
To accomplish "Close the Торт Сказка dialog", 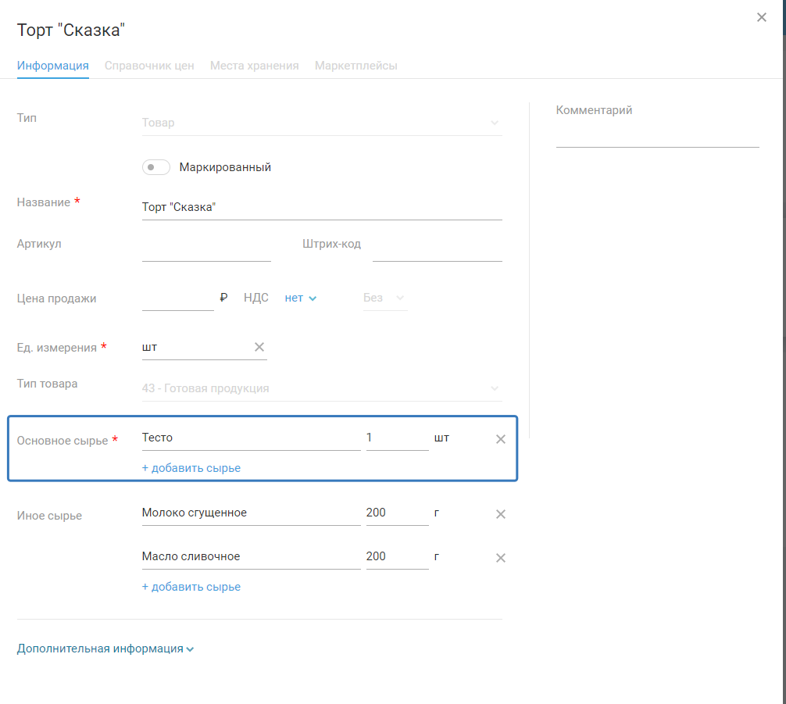I will tap(762, 17).
